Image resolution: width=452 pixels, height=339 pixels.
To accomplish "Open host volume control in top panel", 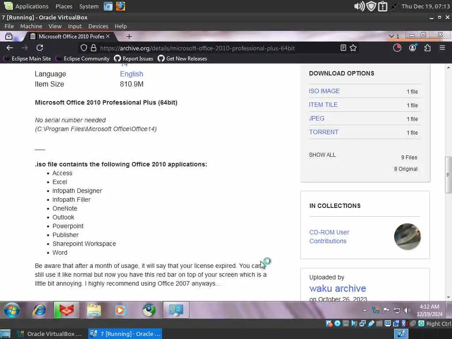I will 359,6.
